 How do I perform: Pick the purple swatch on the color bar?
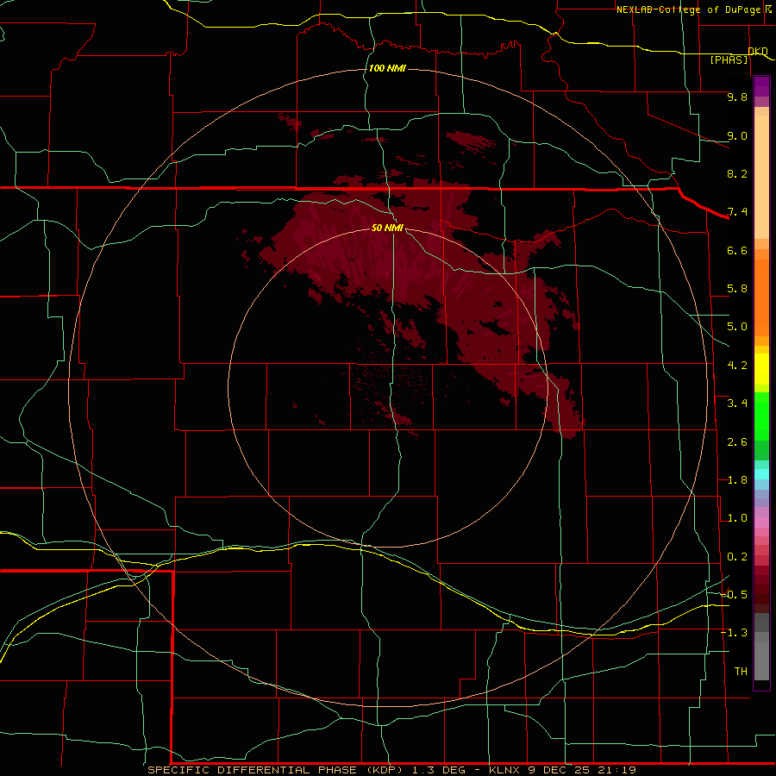pos(761,86)
